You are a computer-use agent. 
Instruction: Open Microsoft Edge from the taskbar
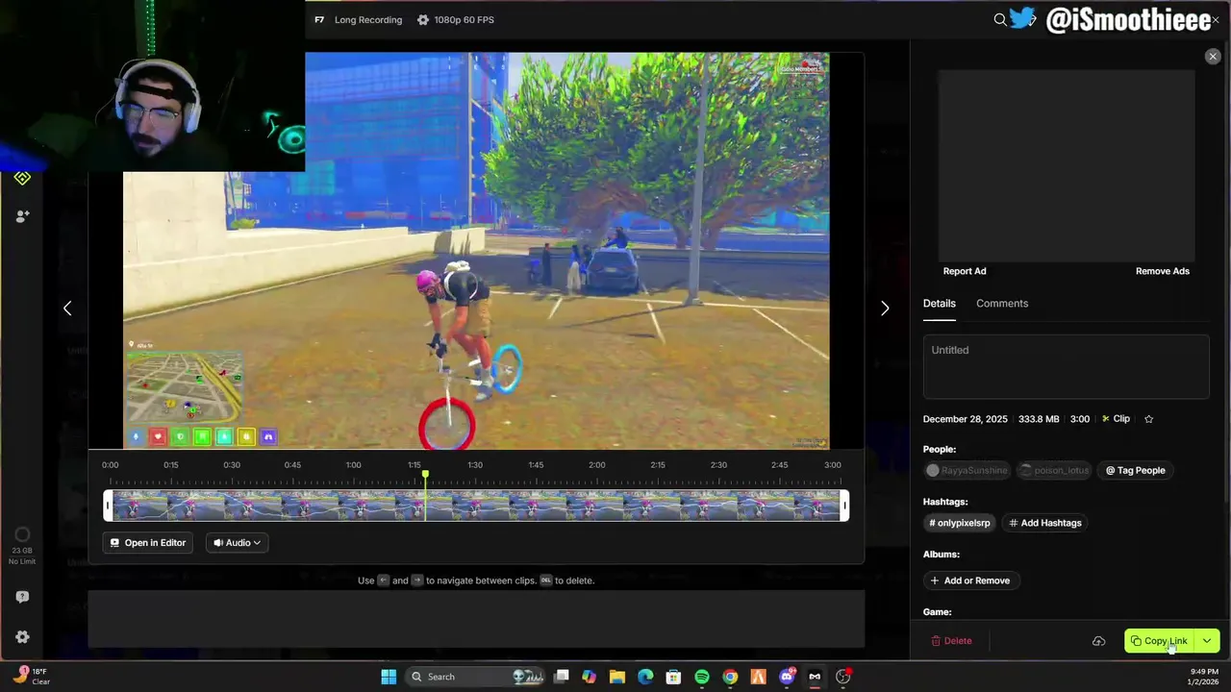coord(645,677)
